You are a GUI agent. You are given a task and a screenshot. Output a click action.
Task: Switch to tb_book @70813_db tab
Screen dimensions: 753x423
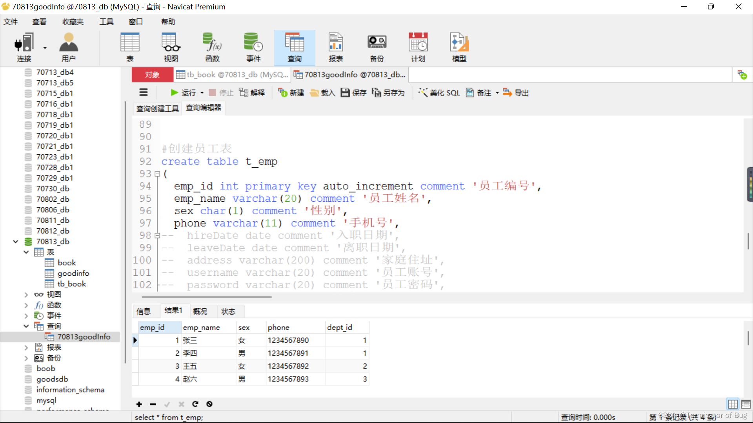232,74
